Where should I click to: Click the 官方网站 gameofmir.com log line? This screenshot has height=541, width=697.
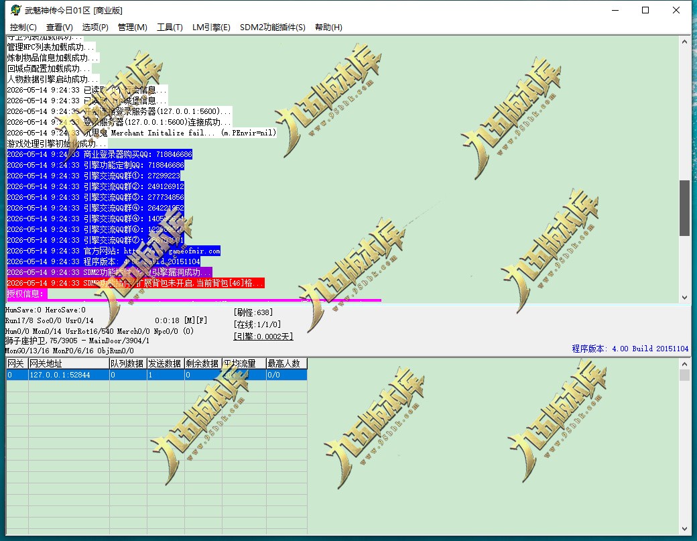click(114, 251)
